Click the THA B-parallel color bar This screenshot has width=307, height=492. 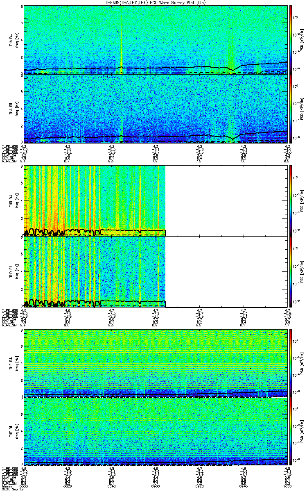click(291, 109)
